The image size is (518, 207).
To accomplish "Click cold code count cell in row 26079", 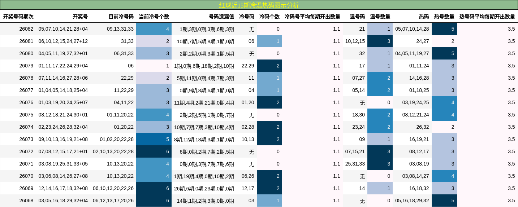I will 269,66.
